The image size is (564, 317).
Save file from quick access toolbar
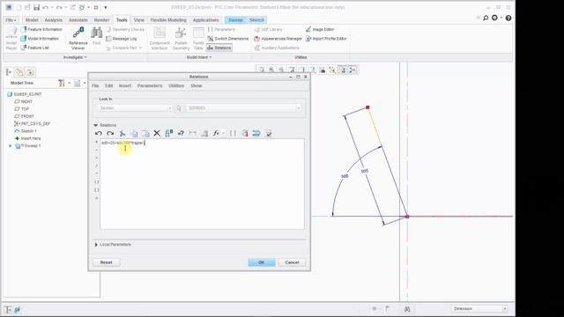[x=36, y=7]
